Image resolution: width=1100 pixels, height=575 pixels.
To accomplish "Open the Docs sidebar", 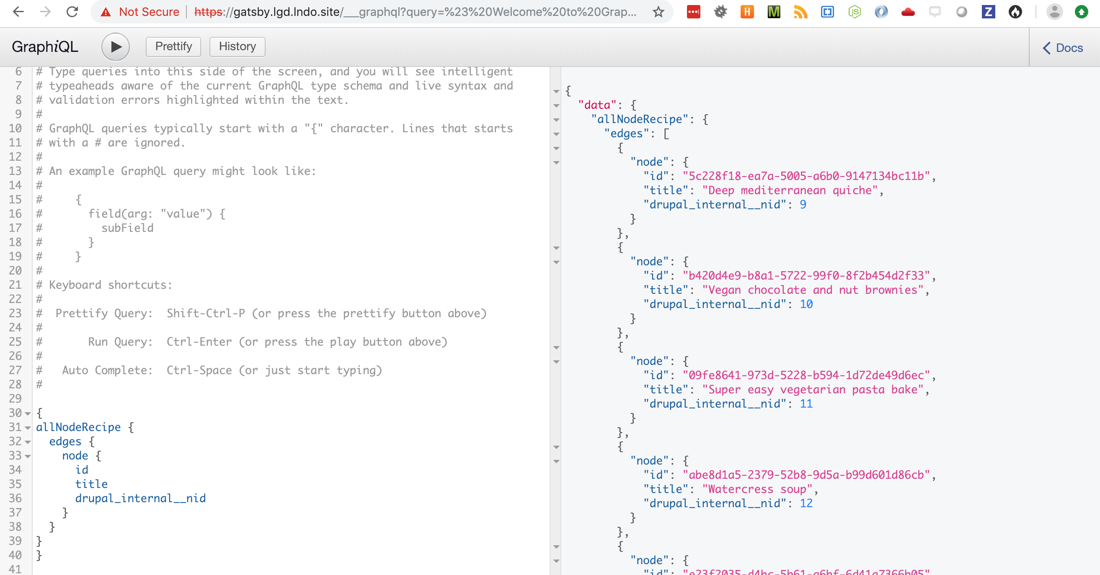I will pyautogui.click(x=1062, y=48).
